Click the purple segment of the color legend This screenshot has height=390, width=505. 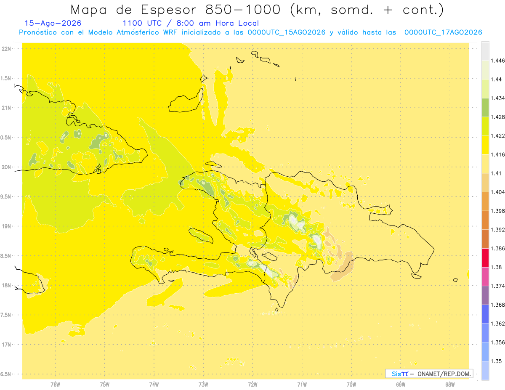tap(485, 295)
